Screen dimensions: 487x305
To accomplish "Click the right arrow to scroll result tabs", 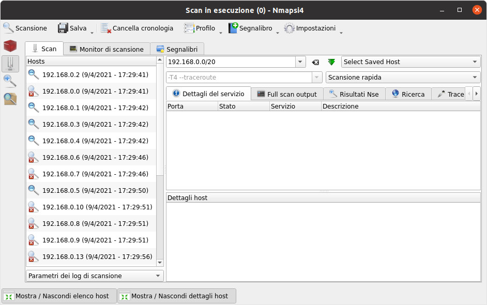I will click(477, 94).
